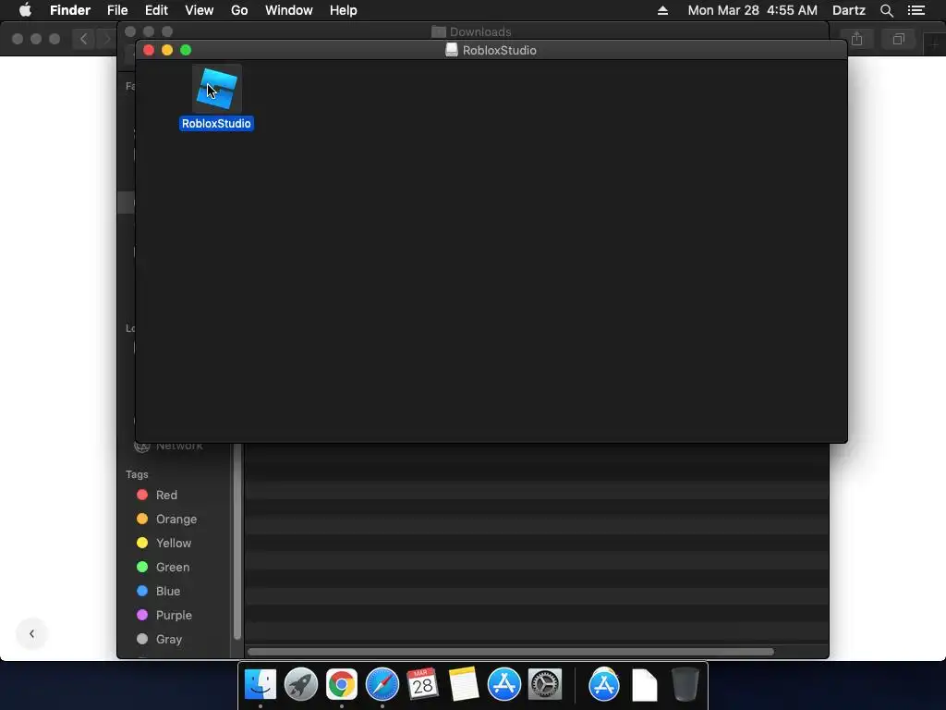Click the date and time in menu bar
Screen dimensions: 946x710
pyautogui.click(x=752, y=10)
